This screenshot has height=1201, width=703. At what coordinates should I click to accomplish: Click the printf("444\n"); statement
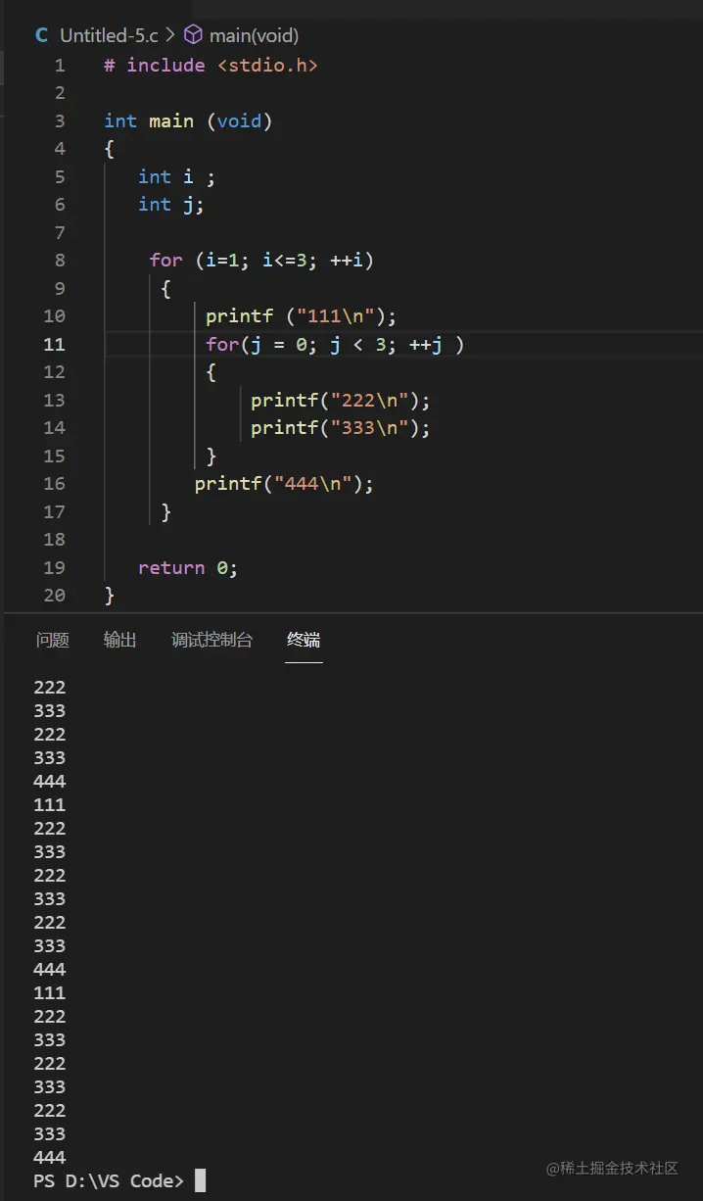285,484
